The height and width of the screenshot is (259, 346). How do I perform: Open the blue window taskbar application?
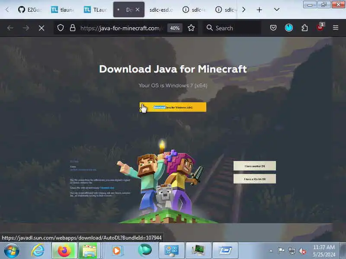[x=225, y=251]
